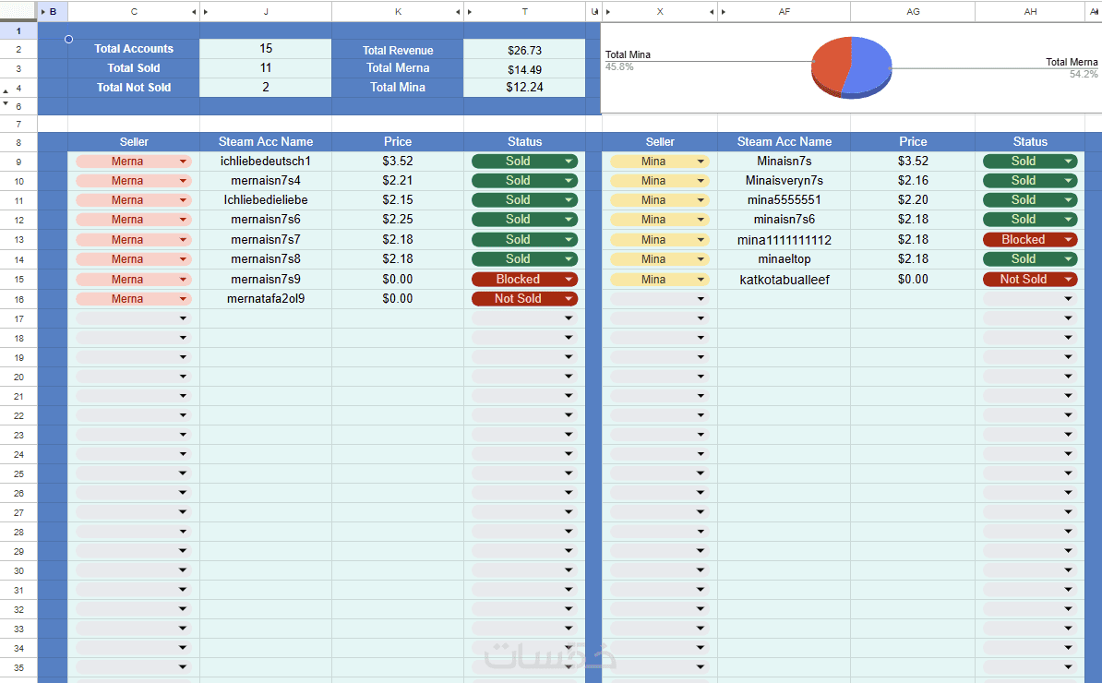Select the Total Accounts label cell

[134, 49]
